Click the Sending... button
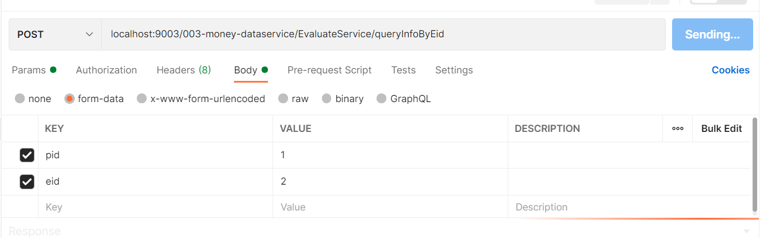The width and height of the screenshot is (775, 238). 712,34
